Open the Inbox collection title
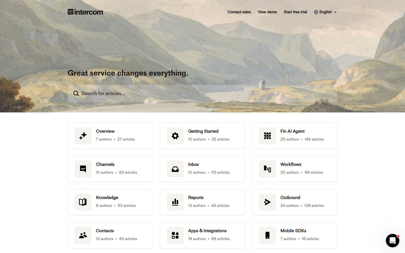Screen dimensions: 405x253 pyautogui.click(x=193, y=164)
